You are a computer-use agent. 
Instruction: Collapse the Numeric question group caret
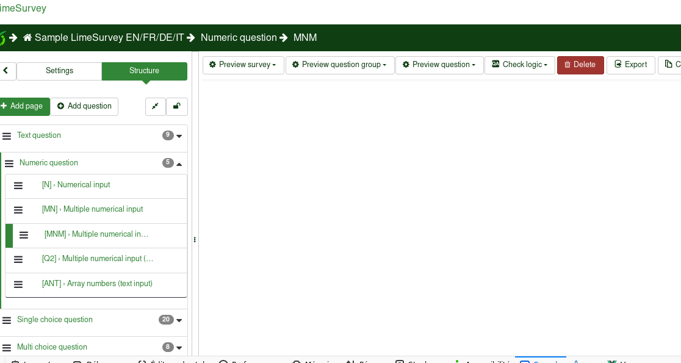coord(179,164)
